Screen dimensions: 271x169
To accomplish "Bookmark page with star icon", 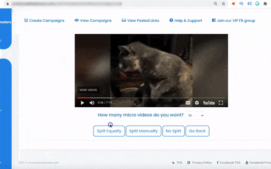I will click(x=224, y=4).
